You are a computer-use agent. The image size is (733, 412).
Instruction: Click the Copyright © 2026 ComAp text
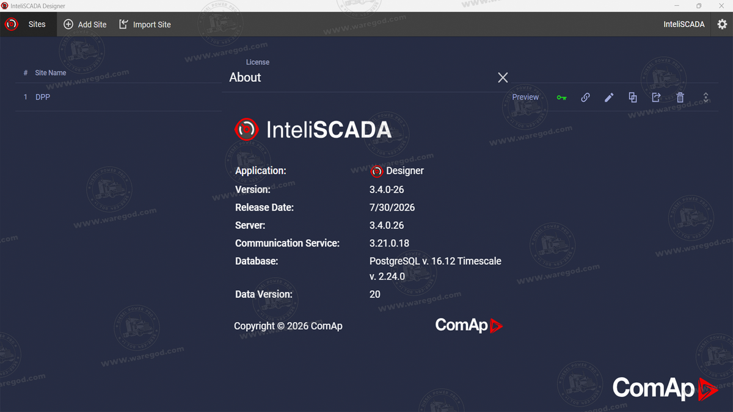pyautogui.click(x=288, y=326)
